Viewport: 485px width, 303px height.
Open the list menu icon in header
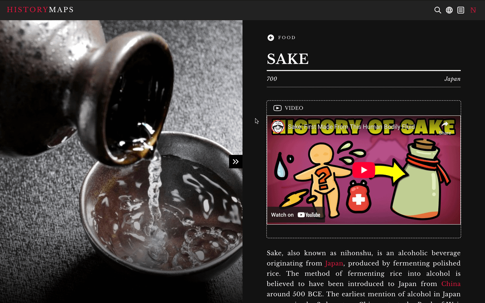[461, 10]
